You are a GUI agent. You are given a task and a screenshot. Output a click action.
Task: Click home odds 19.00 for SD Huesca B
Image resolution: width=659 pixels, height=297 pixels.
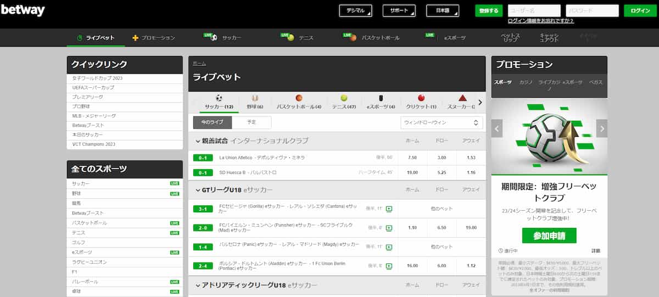pyautogui.click(x=412, y=172)
